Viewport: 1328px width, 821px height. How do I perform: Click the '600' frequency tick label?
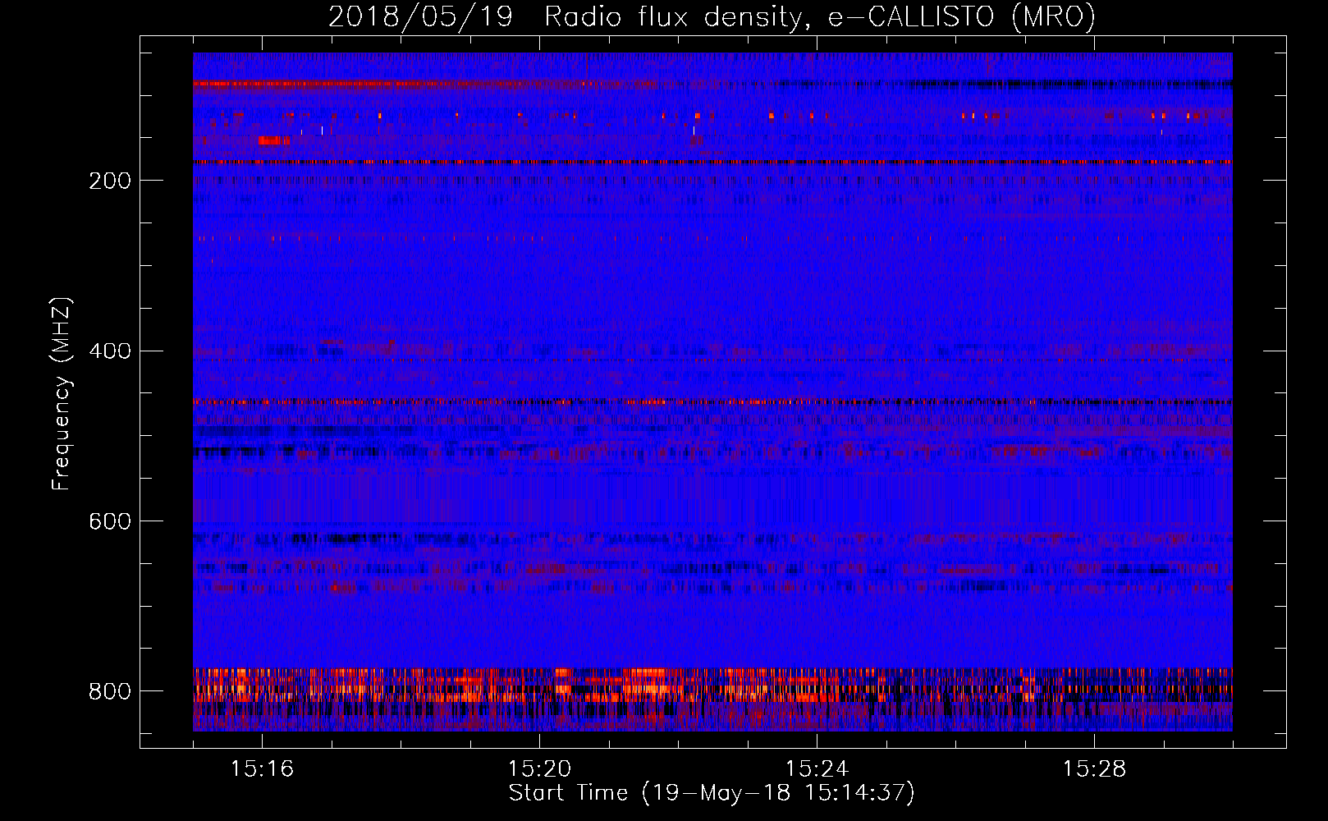(110, 521)
